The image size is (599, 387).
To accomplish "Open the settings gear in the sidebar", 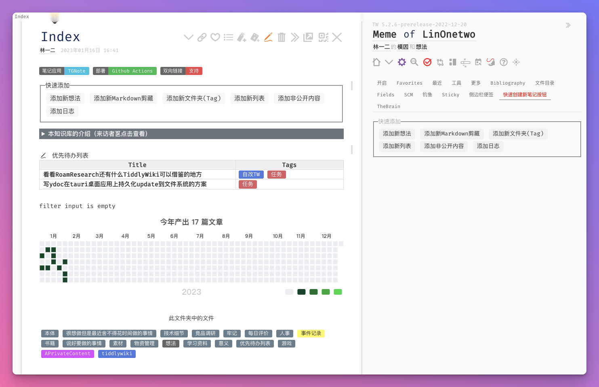I will pyautogui.click(x=401, y=62).
